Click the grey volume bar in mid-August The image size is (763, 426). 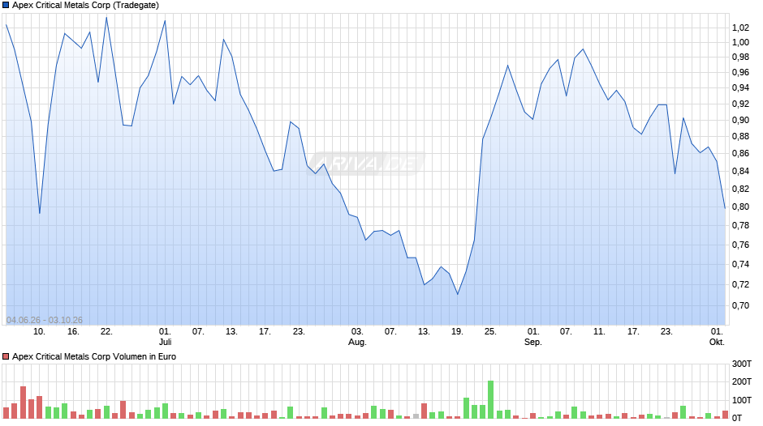tap(416, 416)
